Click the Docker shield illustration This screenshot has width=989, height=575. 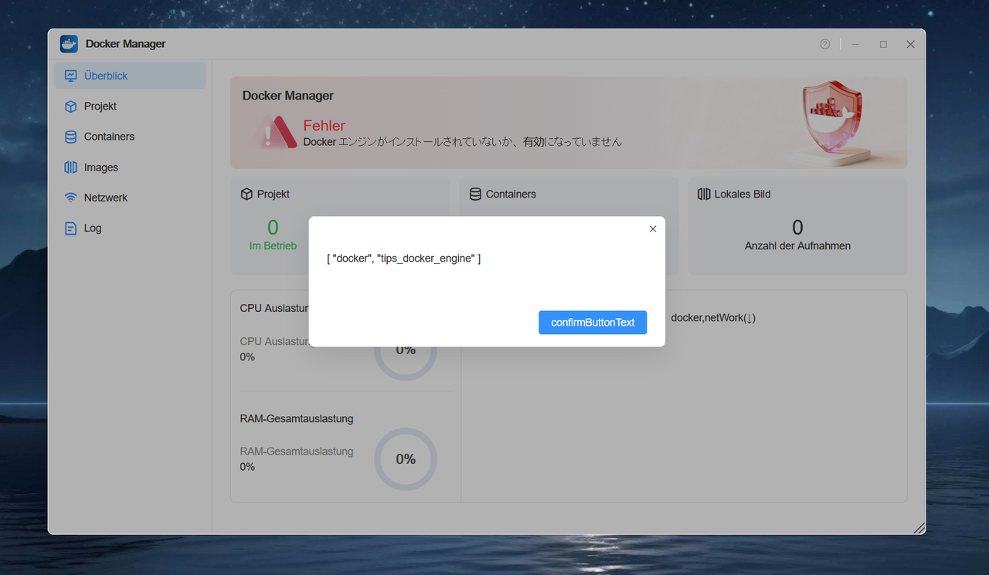click(x=832, y=121)
